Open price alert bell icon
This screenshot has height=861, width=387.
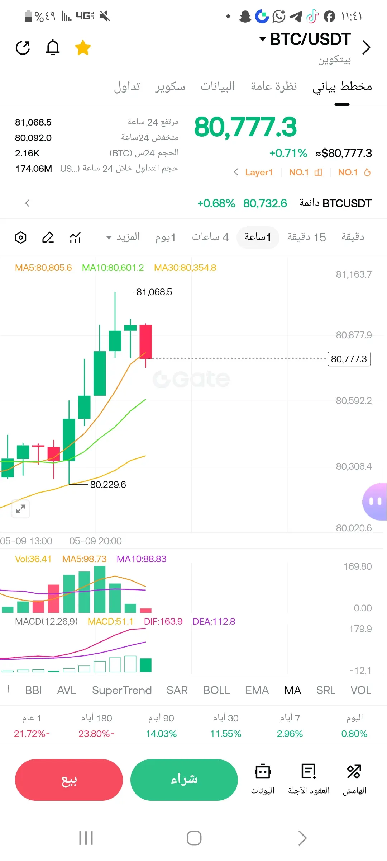tap(53, 47)
